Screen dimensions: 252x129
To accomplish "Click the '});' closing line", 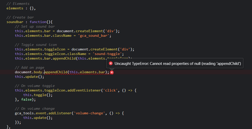I will tap(18, 122).
